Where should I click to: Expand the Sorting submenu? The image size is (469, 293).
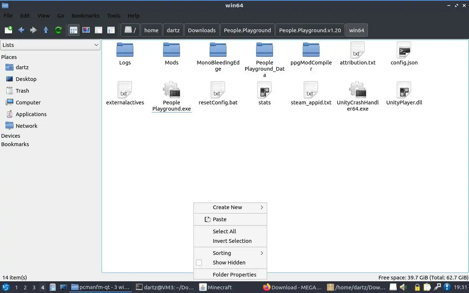(x=230, y=253)
